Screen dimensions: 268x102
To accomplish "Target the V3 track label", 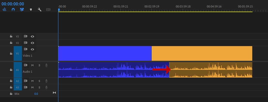I will tap(17, 36).
